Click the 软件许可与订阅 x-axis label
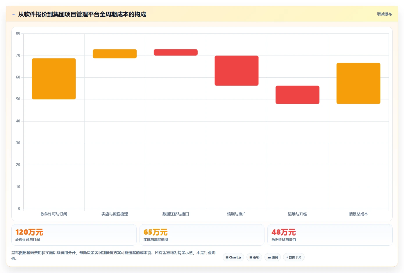Screen dimensions: 404x273 (x=54, y=214)
